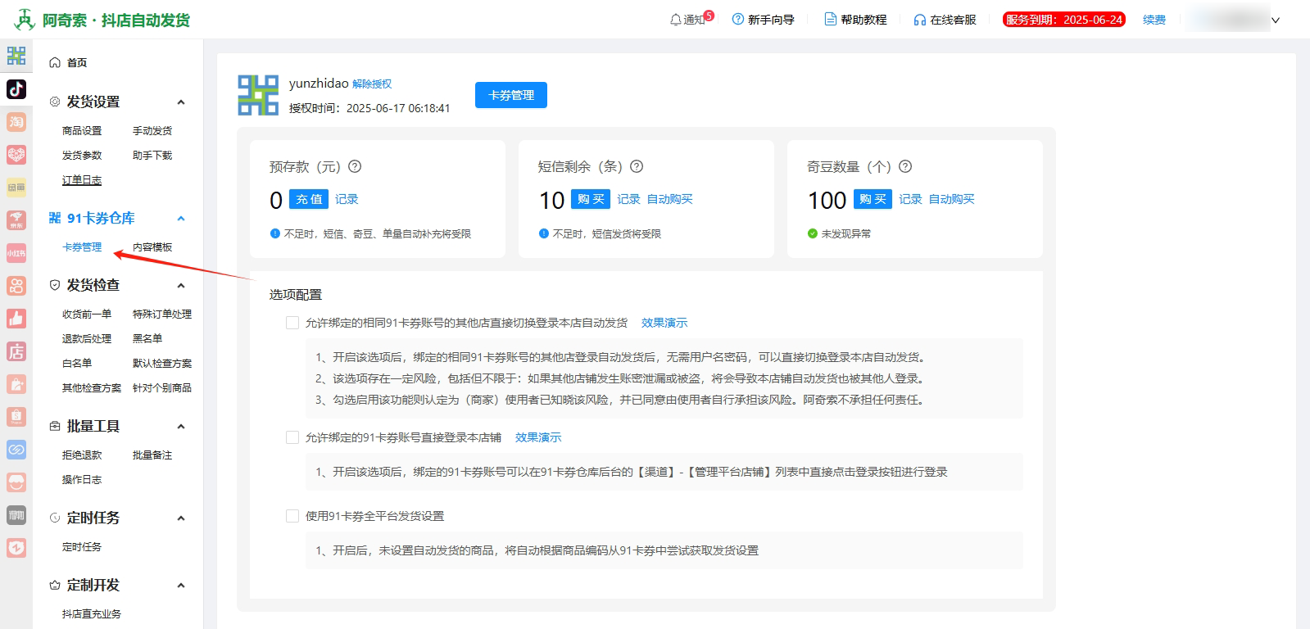The image size is (1310, 629).
Task: Select the orange 8-shaped Kuaishou icon
Action: pyautogui.click(x=16, y=286)
